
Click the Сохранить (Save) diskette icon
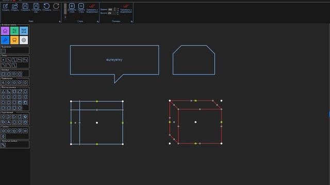click(x=25, y=6)
